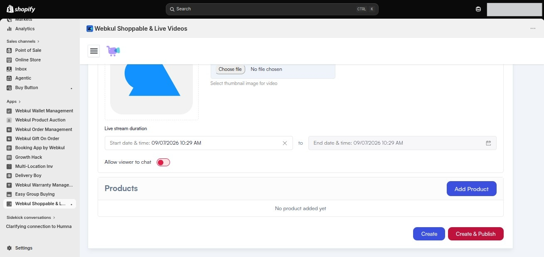This screenshot has width=544, height=257.
Task: Click the Point of Sale icon
Action: coord(9,50)
